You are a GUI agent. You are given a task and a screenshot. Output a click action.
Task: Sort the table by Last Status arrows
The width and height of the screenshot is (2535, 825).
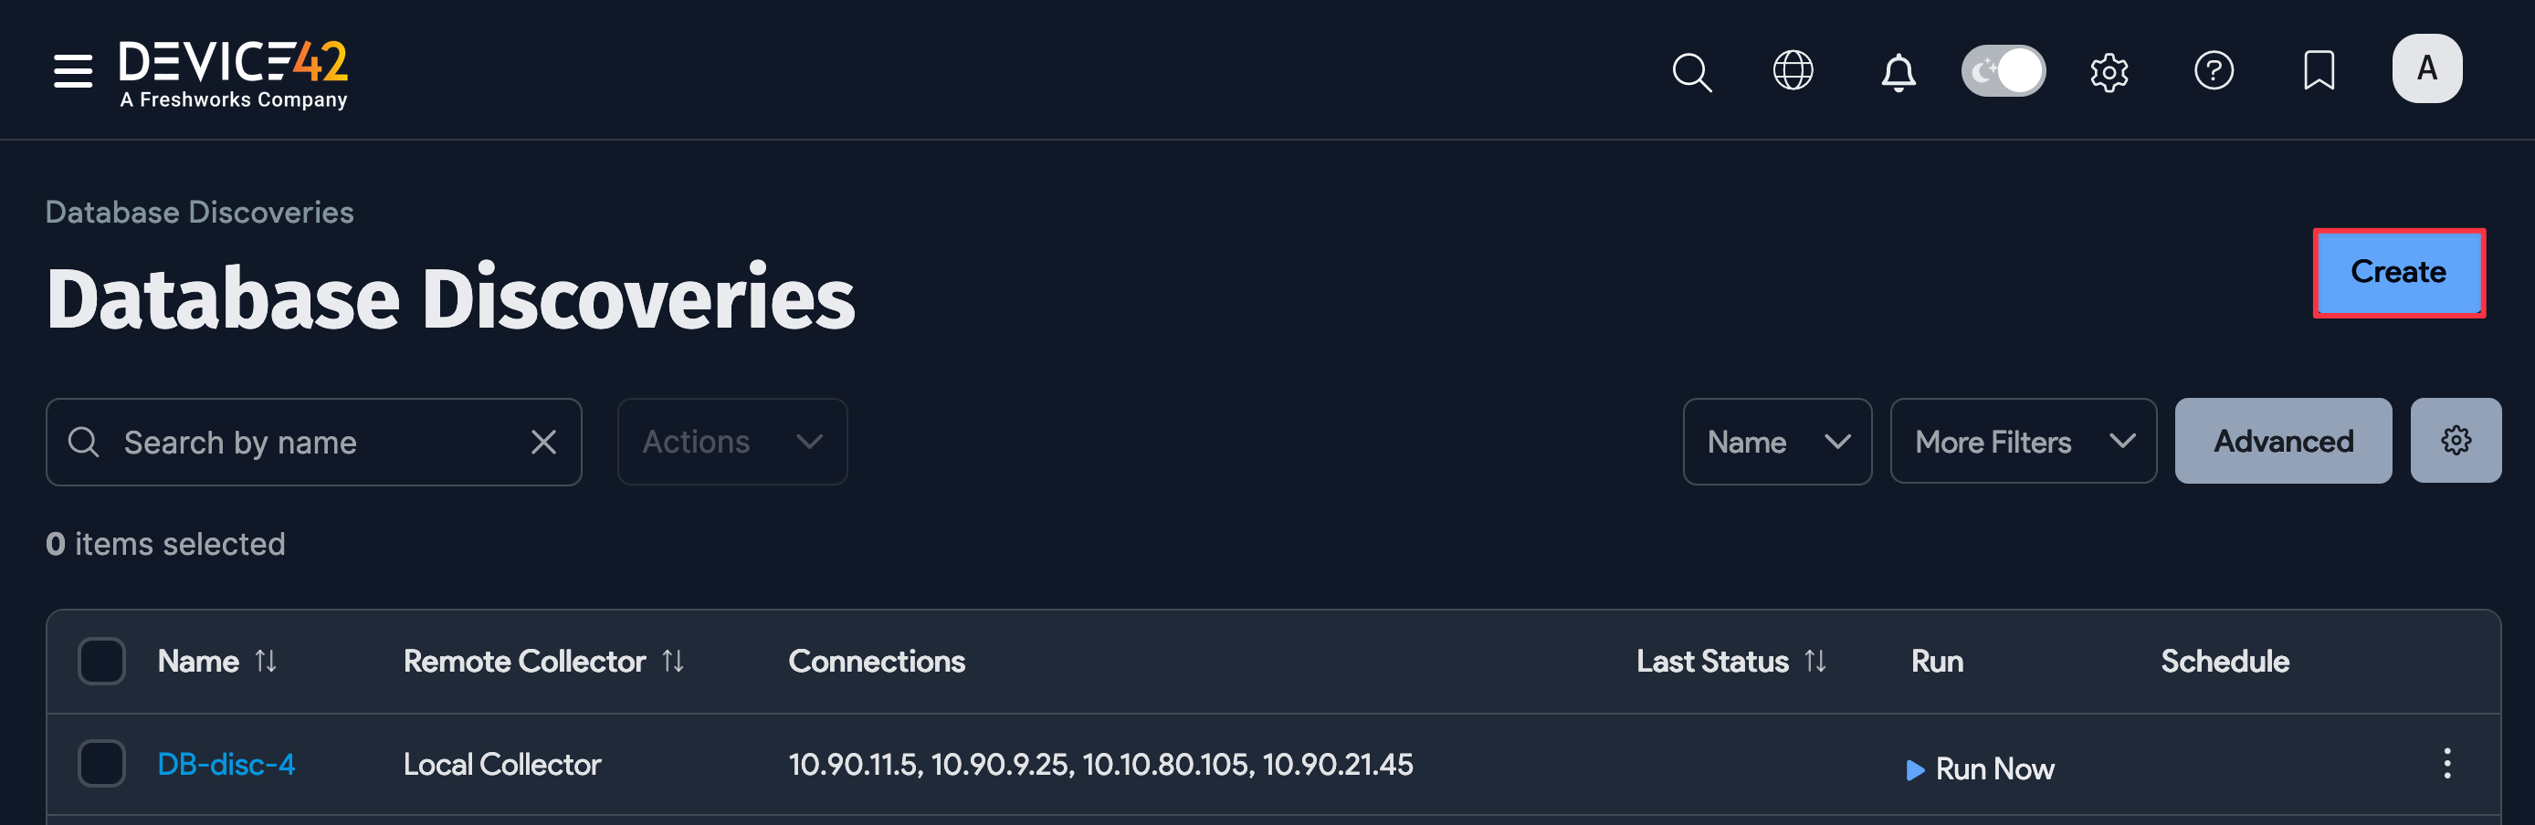(1815, 661)
